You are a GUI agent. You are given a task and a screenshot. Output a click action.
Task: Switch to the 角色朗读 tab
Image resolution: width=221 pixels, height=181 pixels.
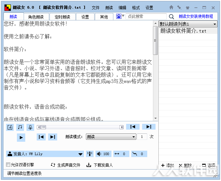click(x=36, y=17)
